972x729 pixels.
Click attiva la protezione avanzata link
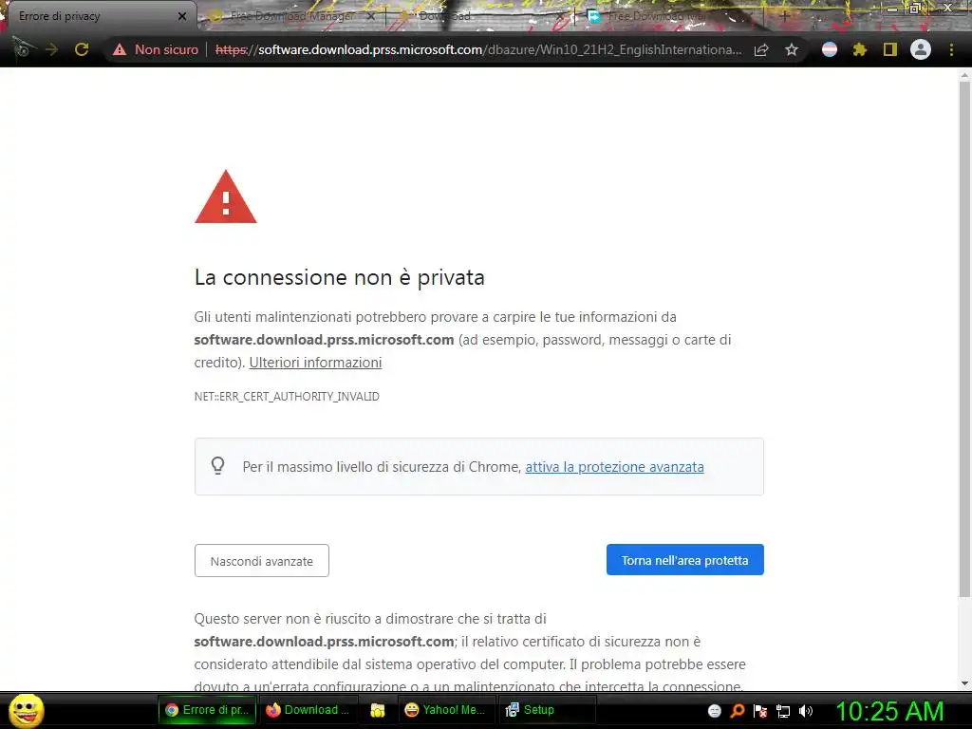tap(614, 467)
